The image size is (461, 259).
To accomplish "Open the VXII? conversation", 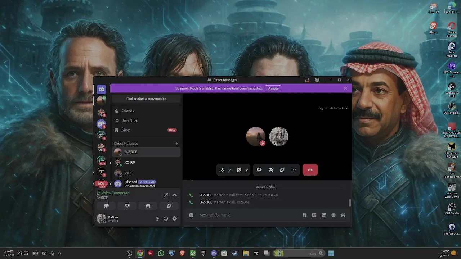I will click(146, 173).
